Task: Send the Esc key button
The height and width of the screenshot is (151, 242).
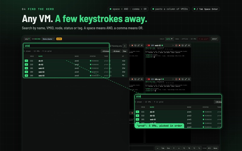Action: tap(168, 148)
